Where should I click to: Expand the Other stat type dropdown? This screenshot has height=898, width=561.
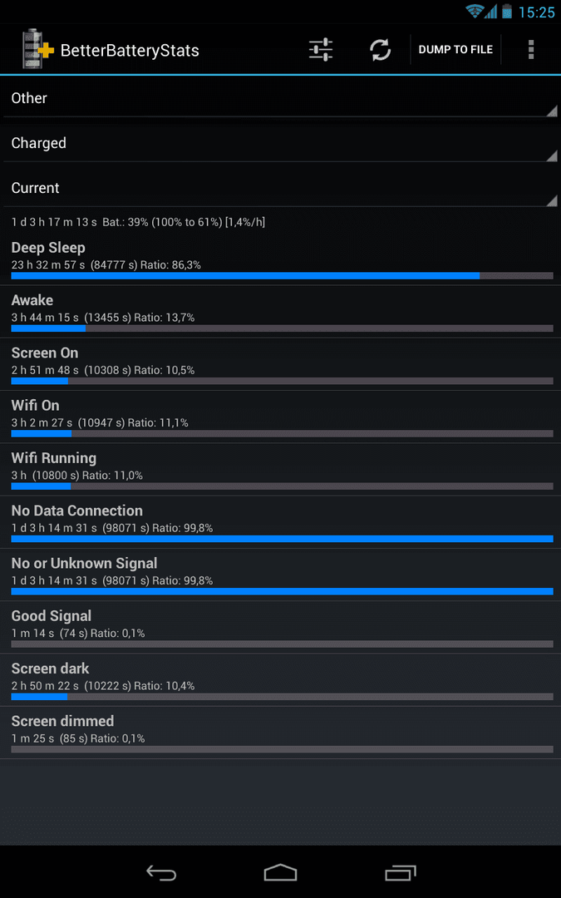[x=281, y=98]
